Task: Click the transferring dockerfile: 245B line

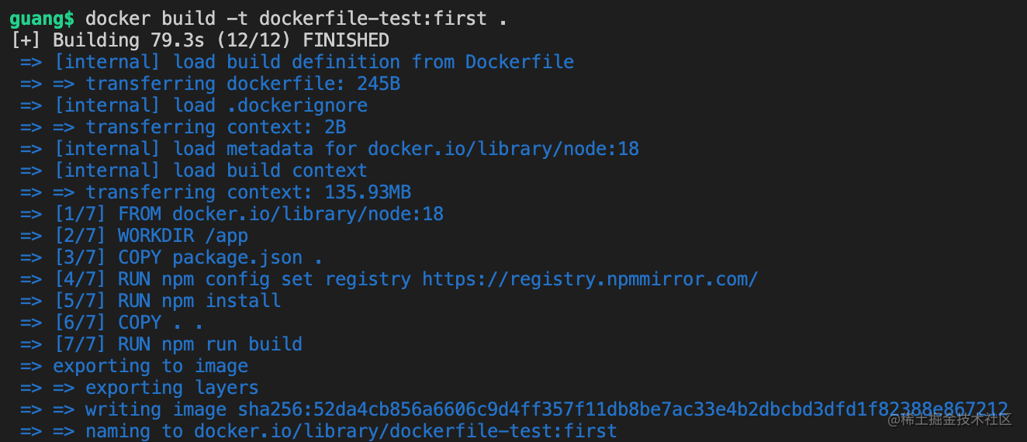Action: [210, 84]
